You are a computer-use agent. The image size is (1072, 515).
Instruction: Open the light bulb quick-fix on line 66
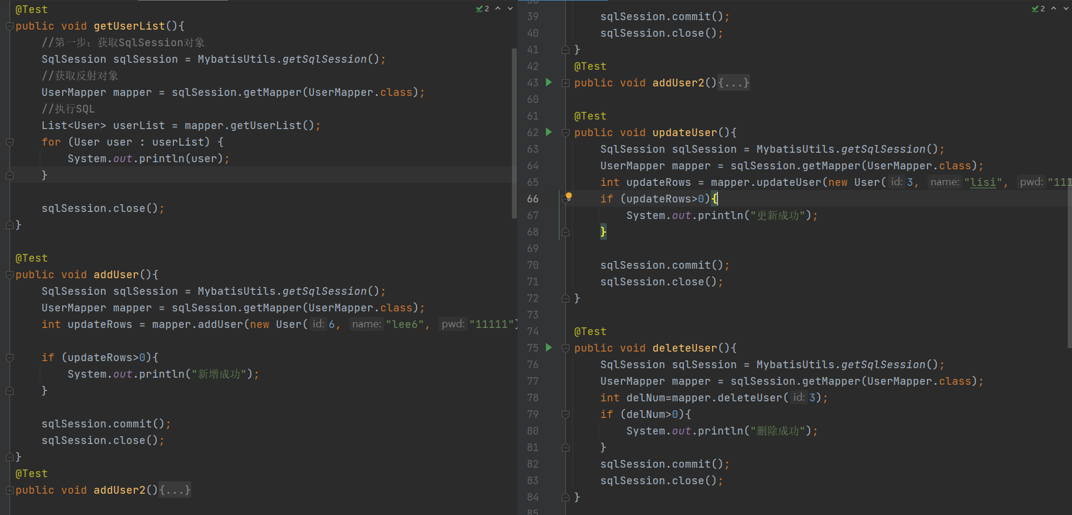568,197
